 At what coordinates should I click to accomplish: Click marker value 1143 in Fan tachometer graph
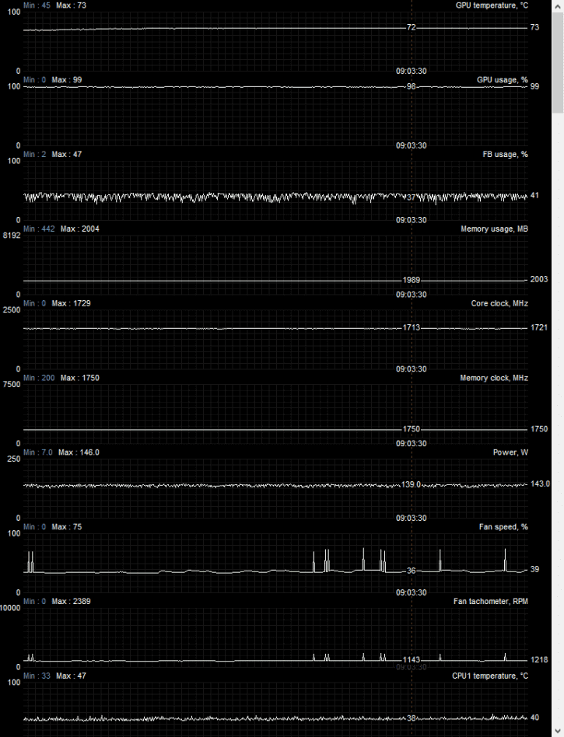(411, 660)
